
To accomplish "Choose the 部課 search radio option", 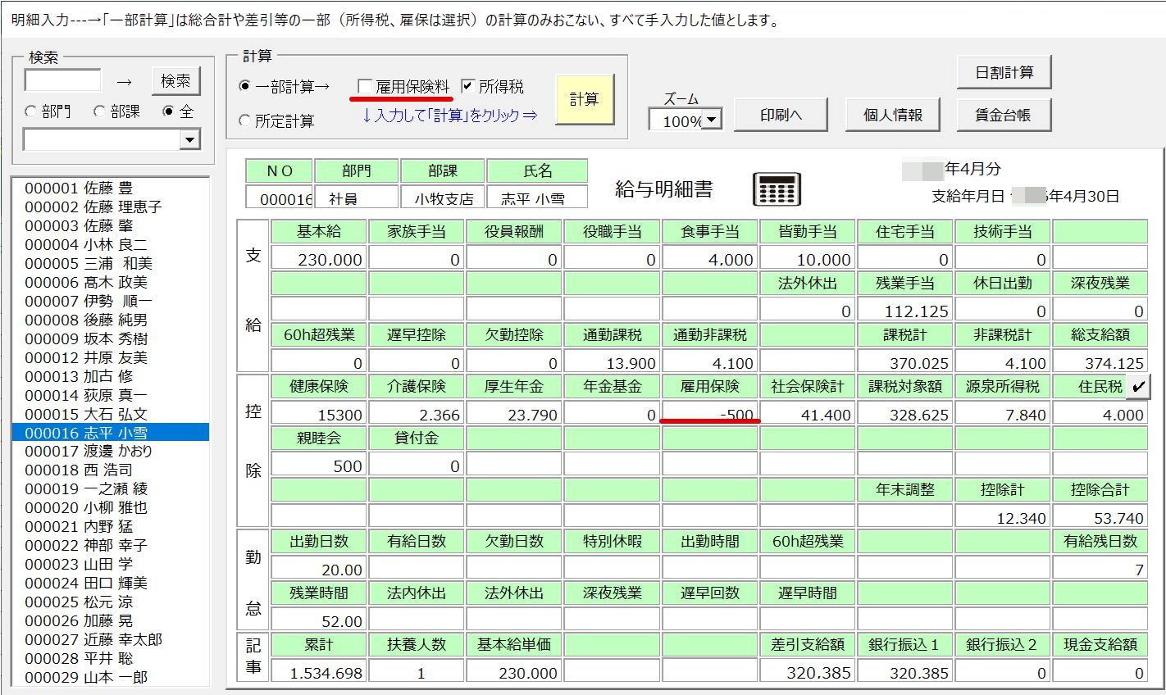I will click(100, 111).
